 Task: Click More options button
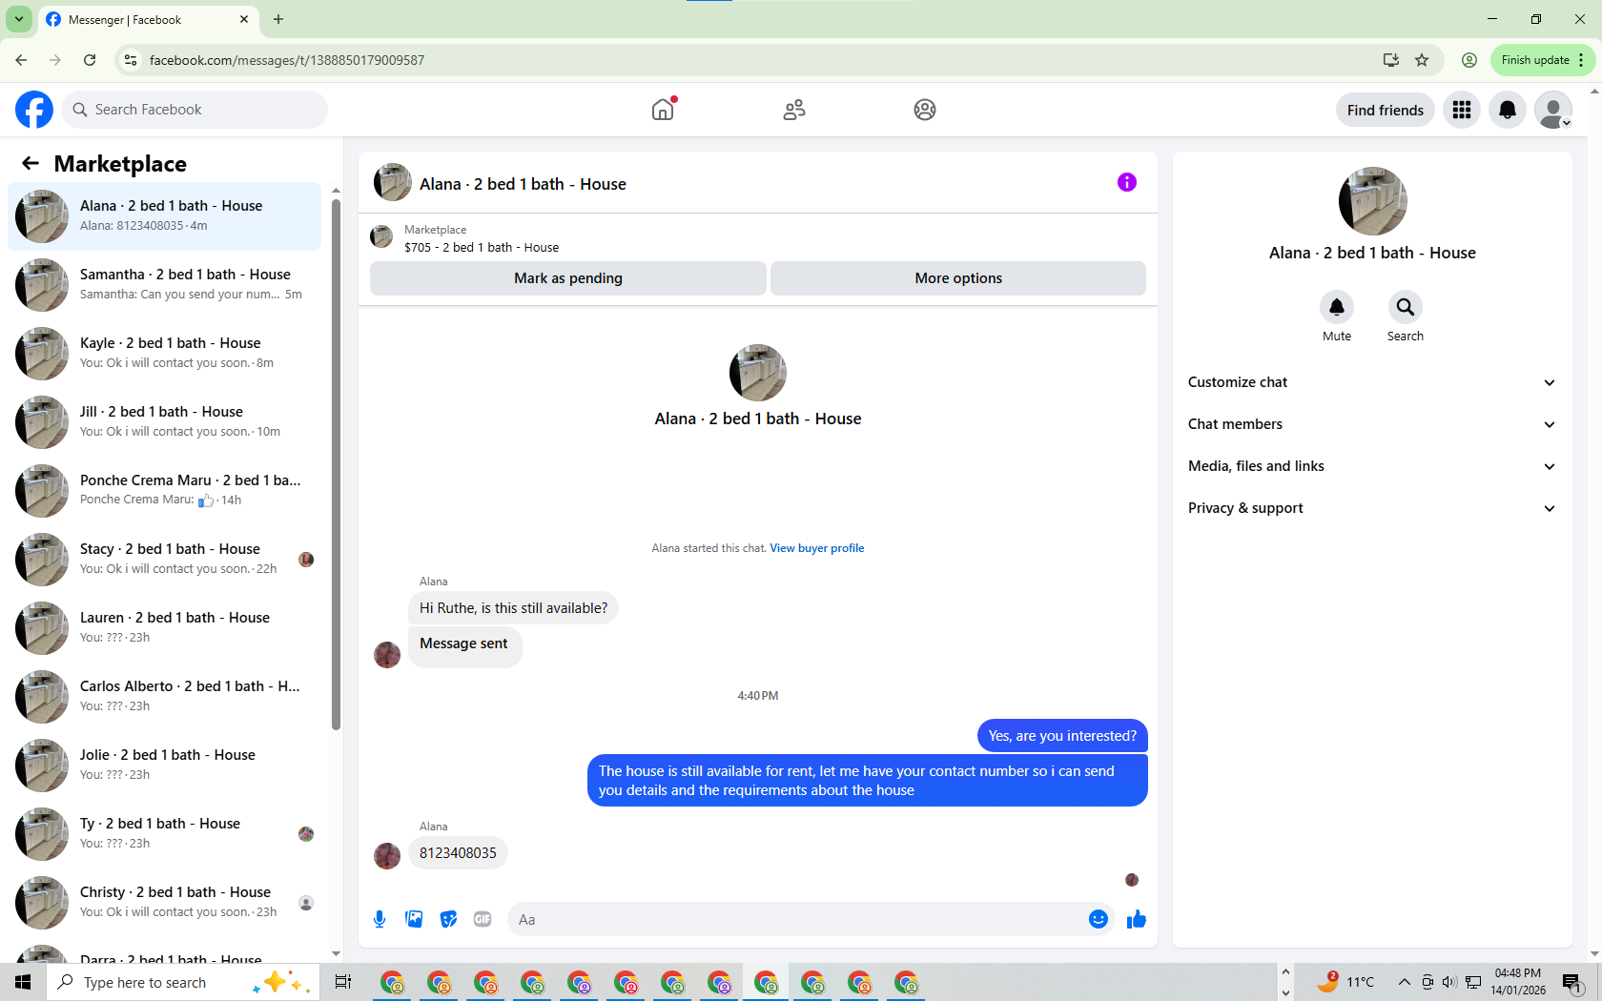click(958, 278)
